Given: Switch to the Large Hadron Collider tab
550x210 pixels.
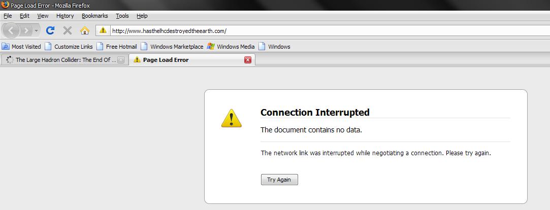Looking at the screenshot, I should coord(61,60).
